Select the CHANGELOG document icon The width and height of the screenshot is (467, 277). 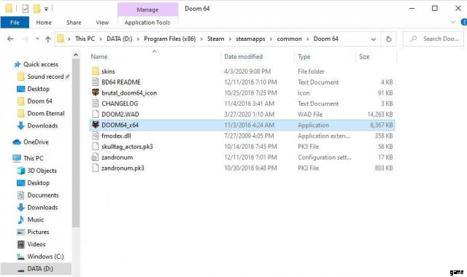[96, 104]
